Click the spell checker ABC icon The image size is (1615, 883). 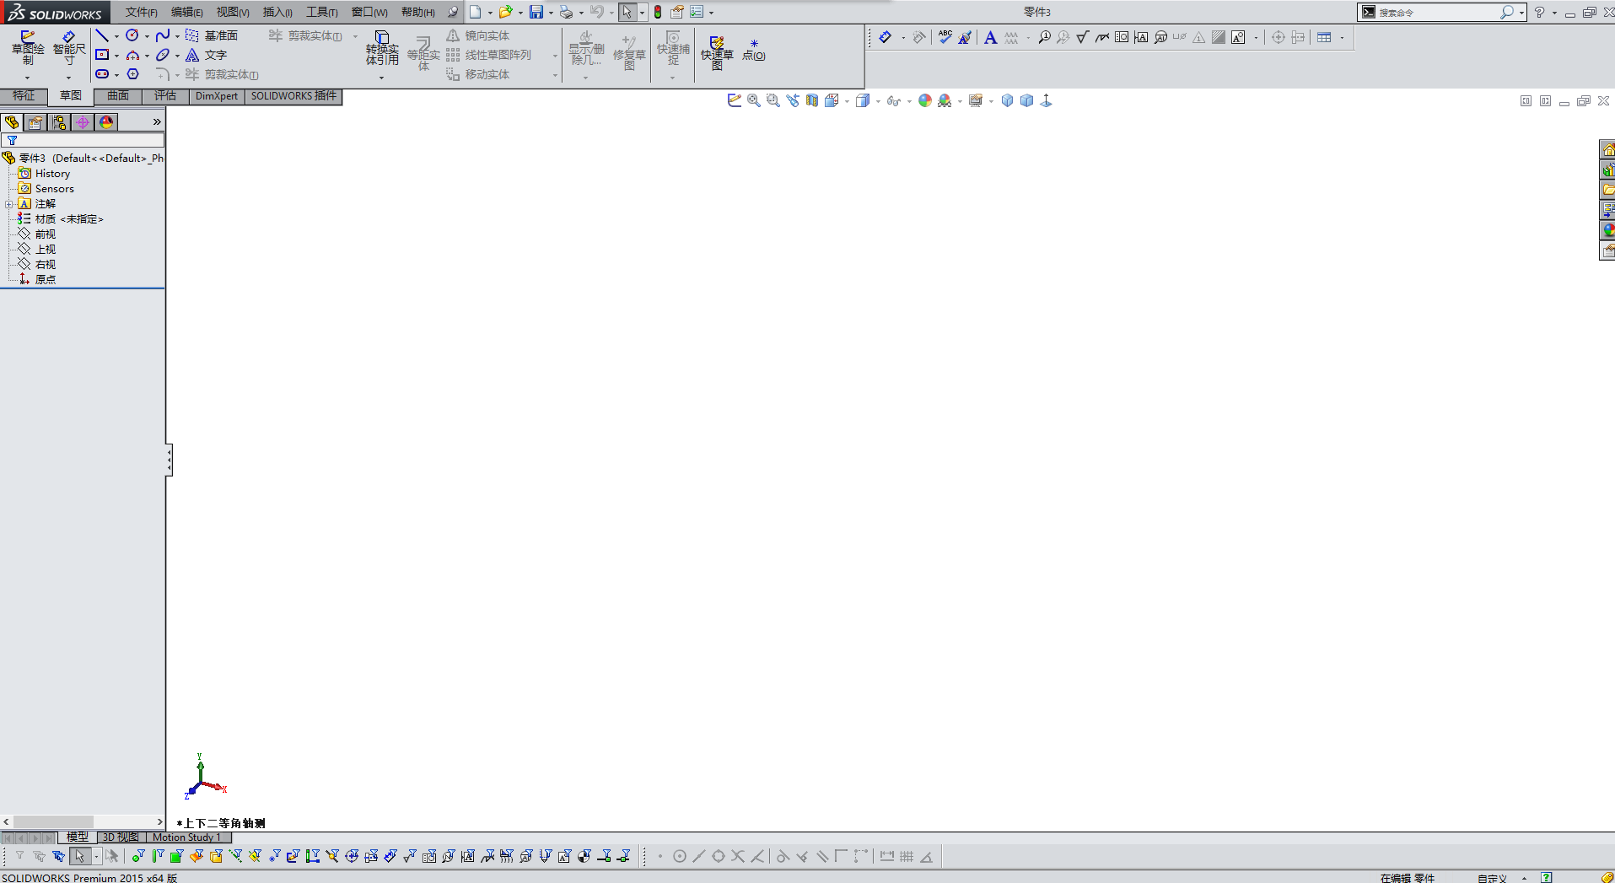(x=945, y=37)
